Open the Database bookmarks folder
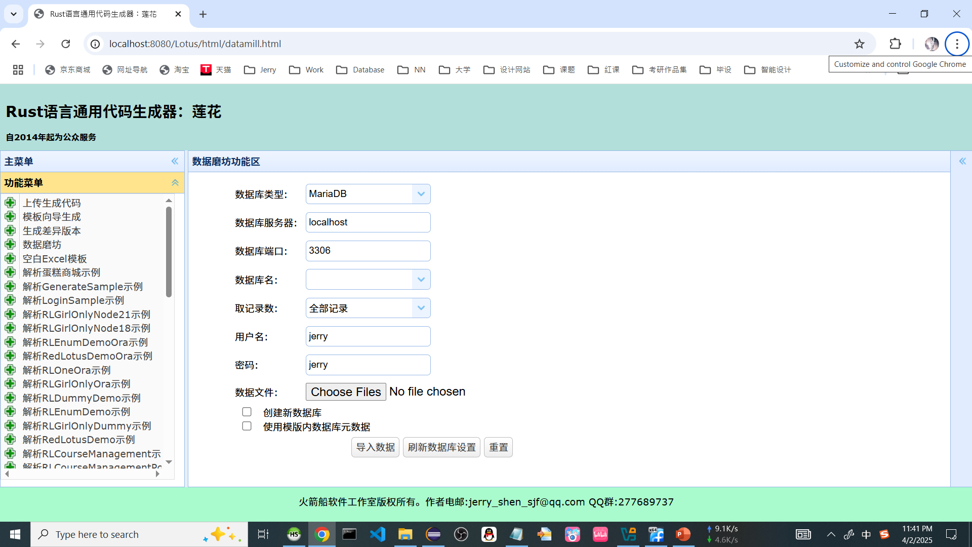The width and height of the screenshot is (972, 547). tap(360, 70)
